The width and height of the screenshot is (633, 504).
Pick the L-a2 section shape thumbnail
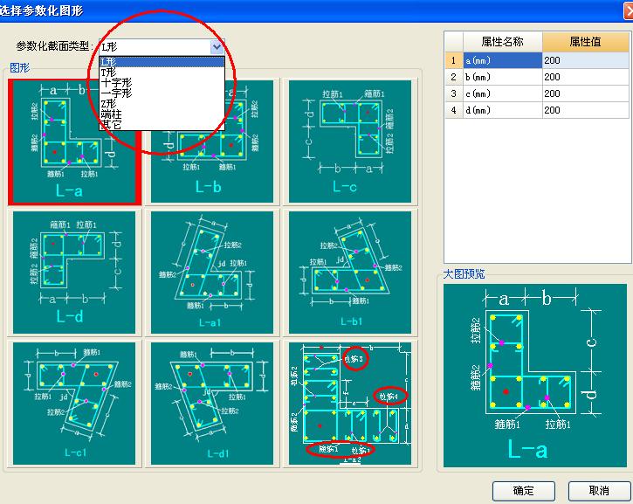[350, 404]
